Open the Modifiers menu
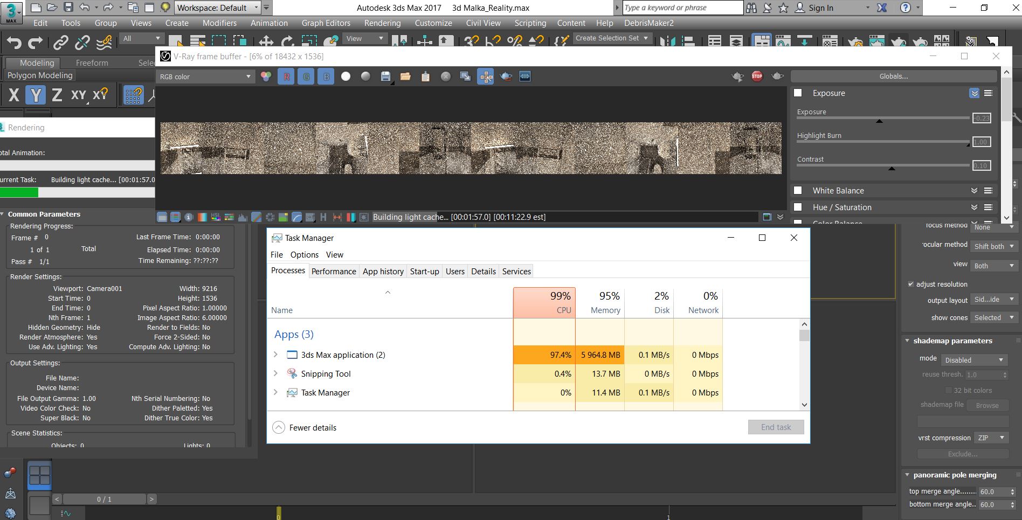This screenshot has width=1022, height=520. [219, 23]
